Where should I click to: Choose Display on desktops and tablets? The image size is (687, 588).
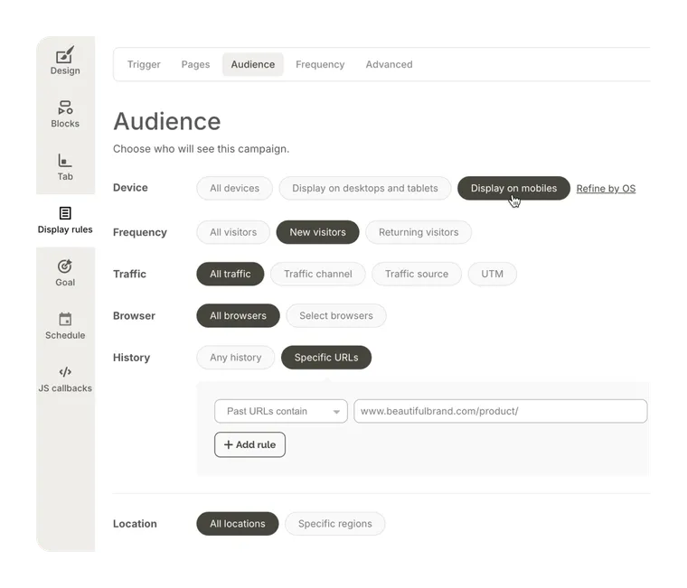[x=365, y=188]
